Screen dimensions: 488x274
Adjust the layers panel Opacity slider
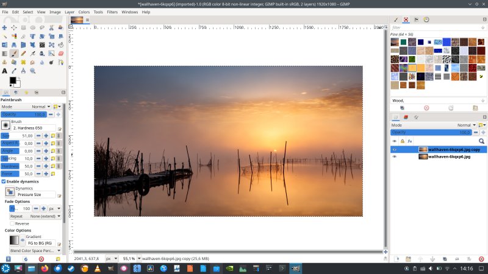click(x=431, y=132)
